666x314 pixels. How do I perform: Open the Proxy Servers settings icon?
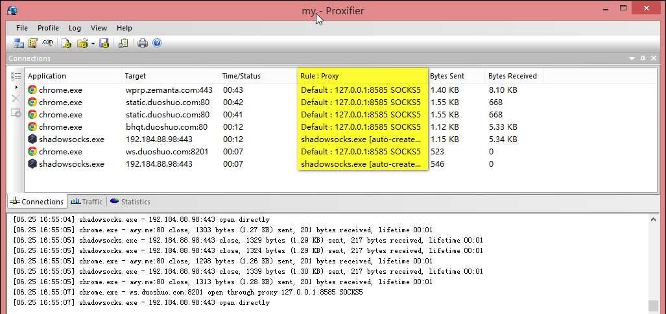(x=18, y=43)
